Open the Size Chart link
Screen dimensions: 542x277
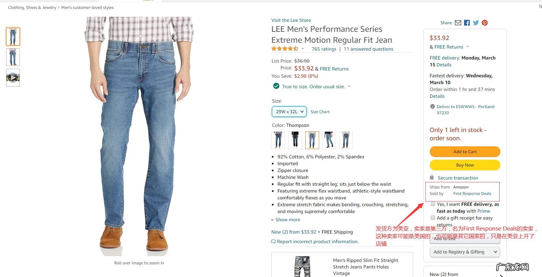[x=320, y=112]
